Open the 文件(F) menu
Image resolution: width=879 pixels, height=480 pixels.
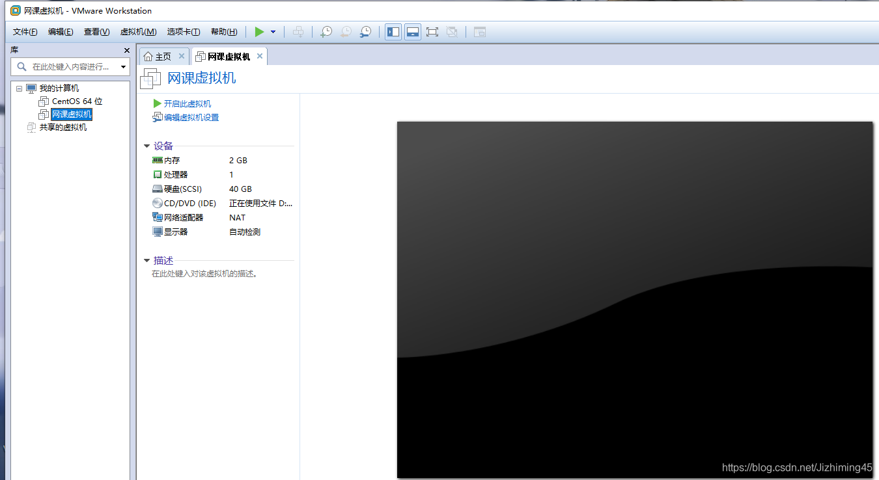[25, 32]
